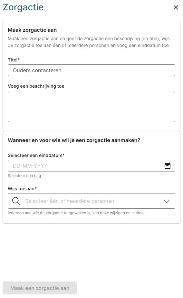Close the Zorgactie panel with the X
Viewport: 183px width, 298px height.
[176, 7]
